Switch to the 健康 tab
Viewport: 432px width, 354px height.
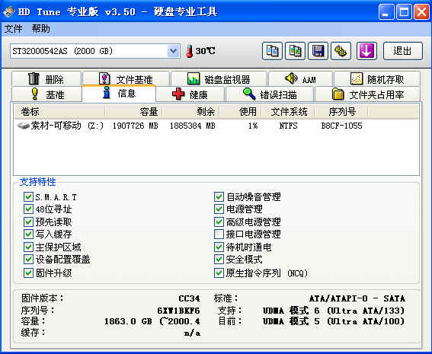(x=190, y=94)
